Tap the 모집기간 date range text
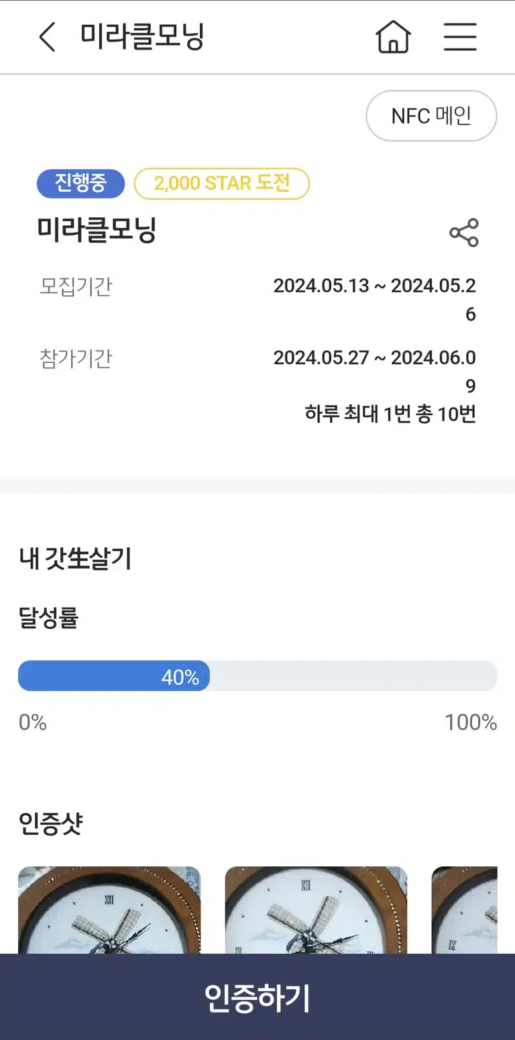 (x=375, y=300)
